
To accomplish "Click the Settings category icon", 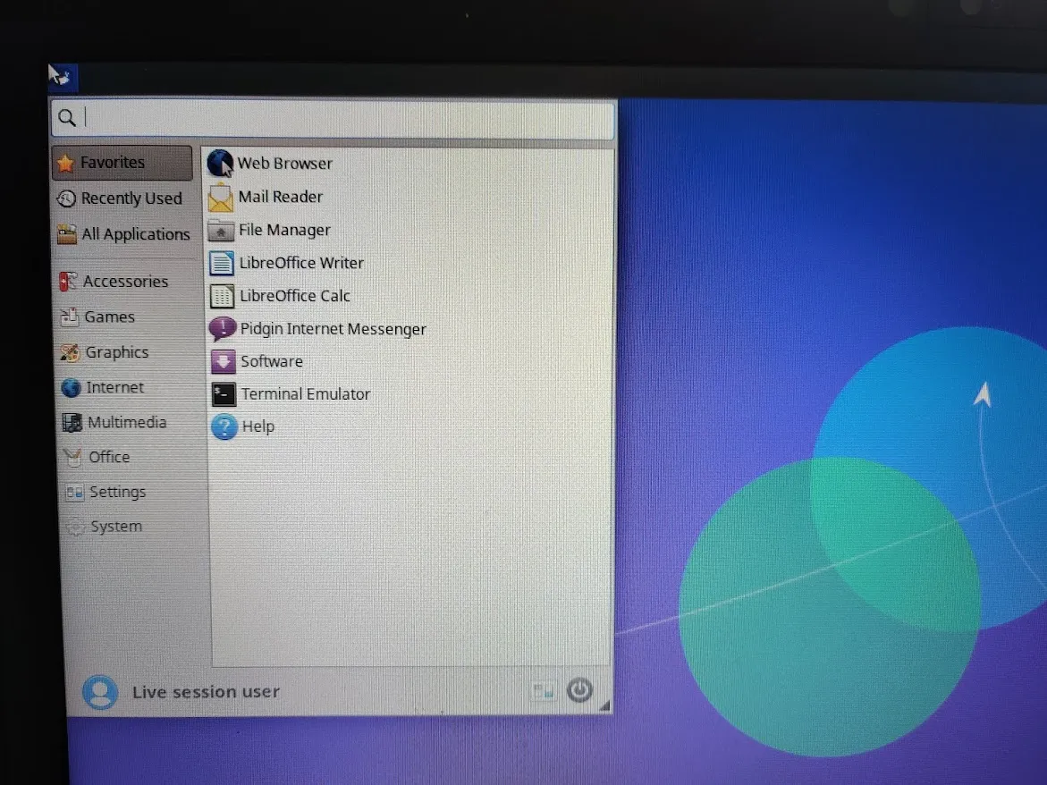I will click(x=74, y=493).
